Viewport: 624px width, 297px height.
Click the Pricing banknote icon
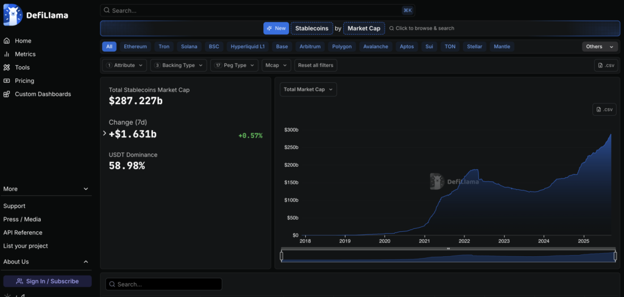pyautogui.click(x=6, y=81)
